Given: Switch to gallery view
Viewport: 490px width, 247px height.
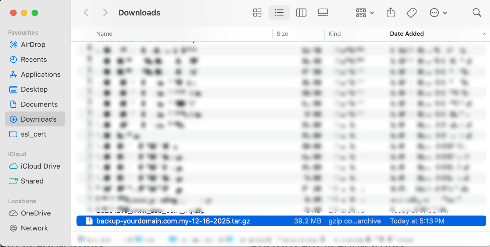Looking at the screenshot, I should click(323, 13).
